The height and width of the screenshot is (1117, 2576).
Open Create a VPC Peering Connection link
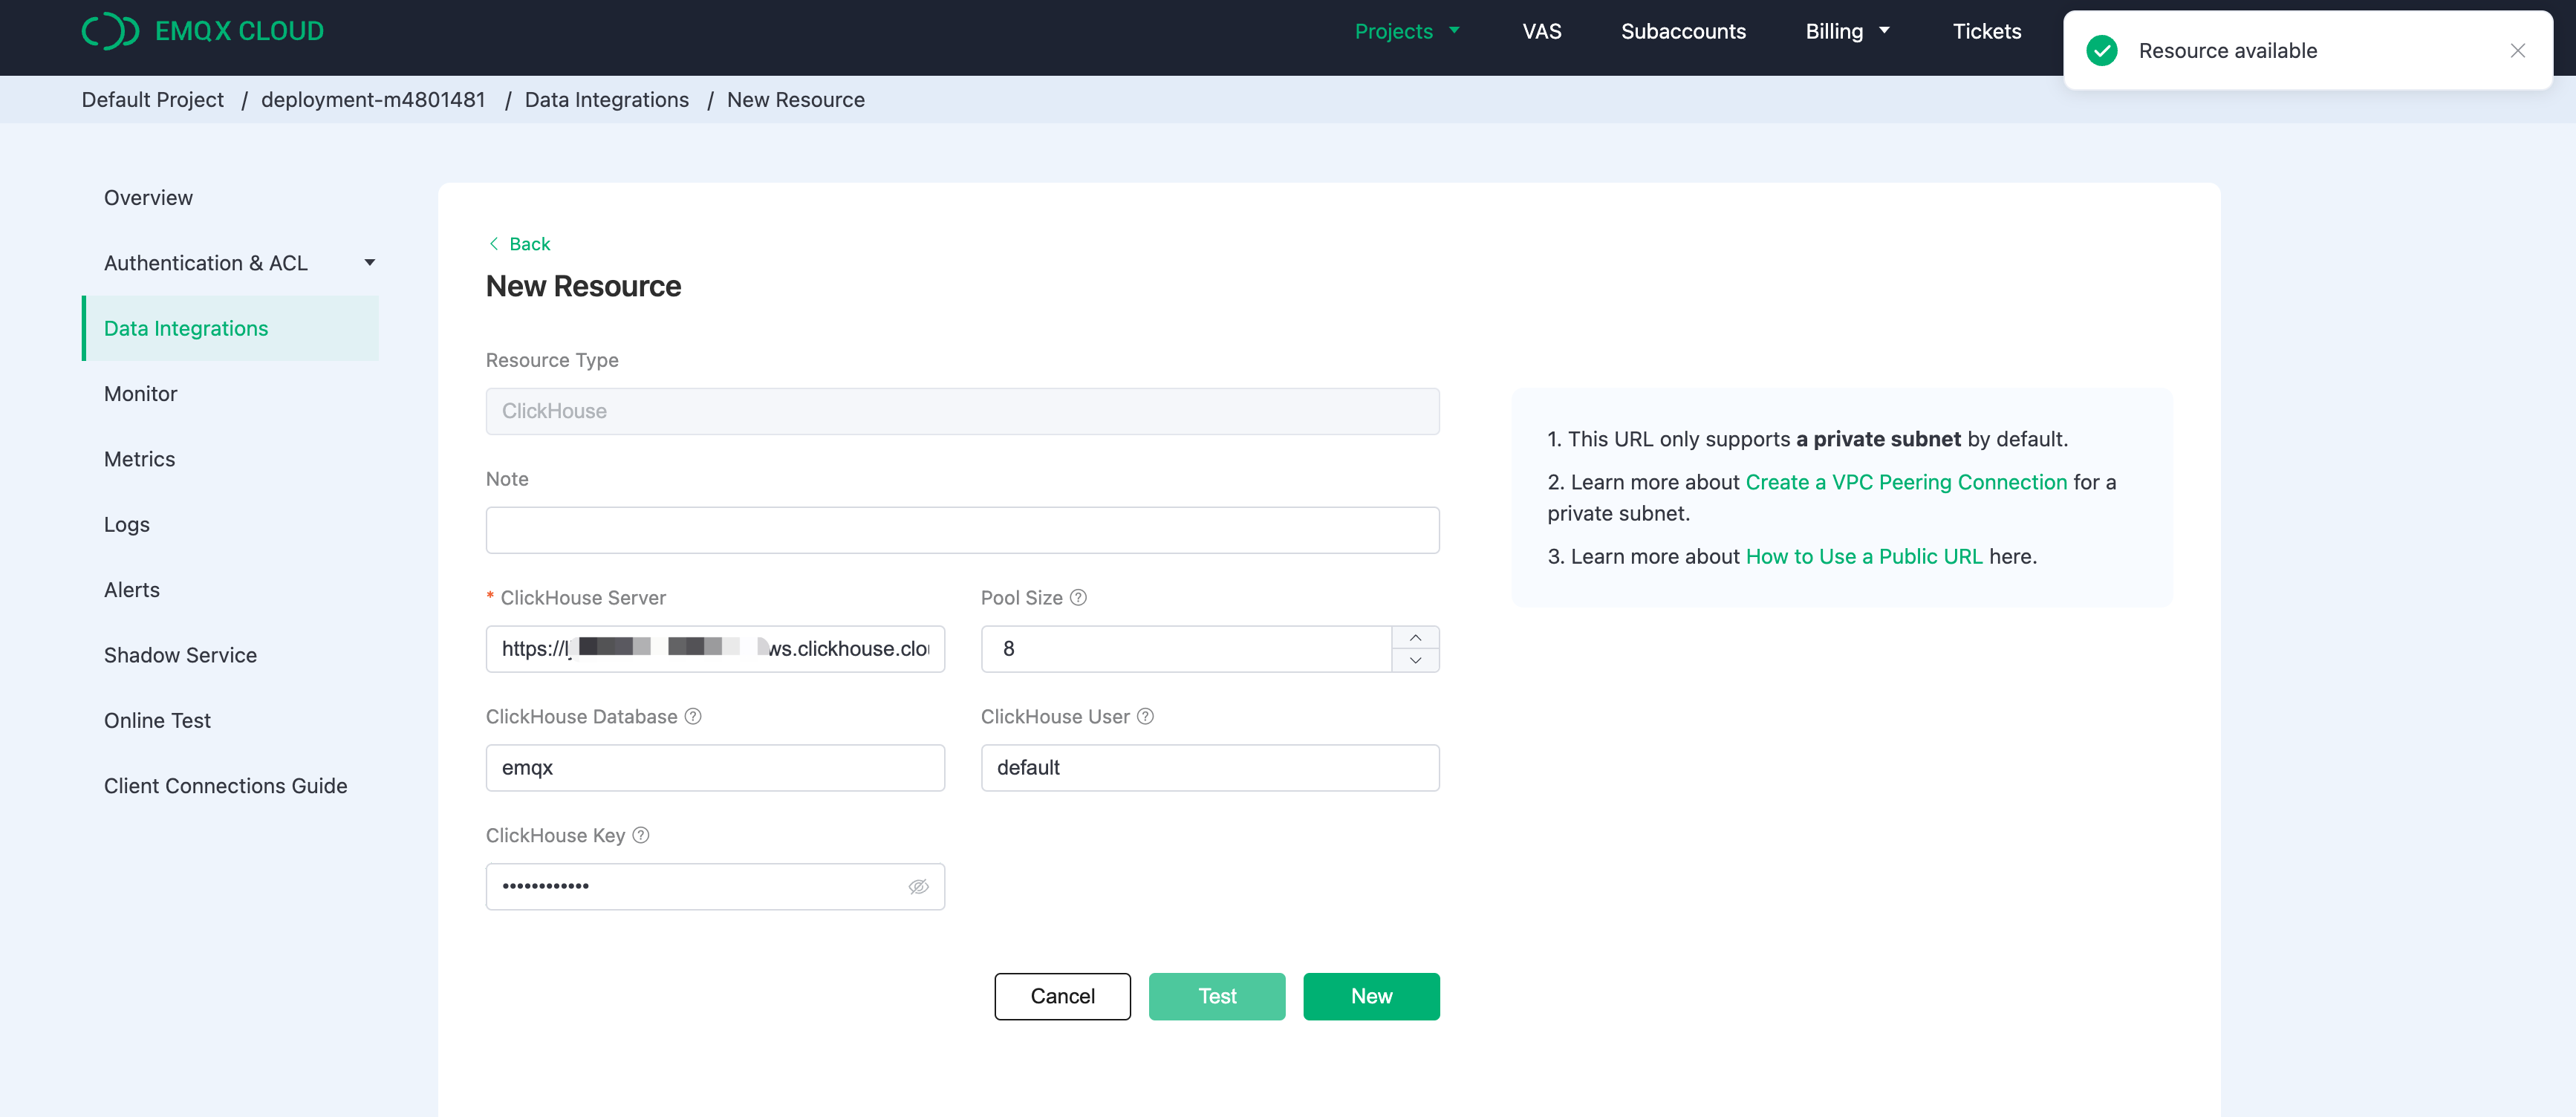(x=1904, y=481)
